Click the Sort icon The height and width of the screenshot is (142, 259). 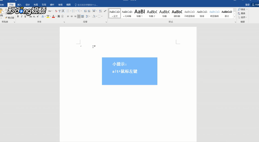pyautogui.click(x=100, y=11)
